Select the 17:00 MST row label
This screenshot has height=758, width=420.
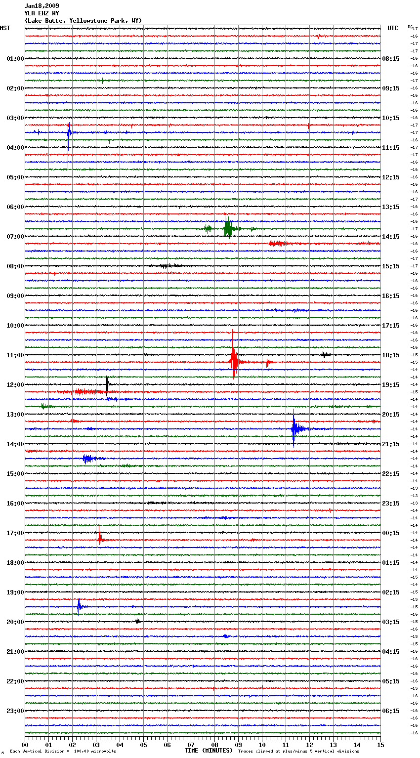point(15,533)
